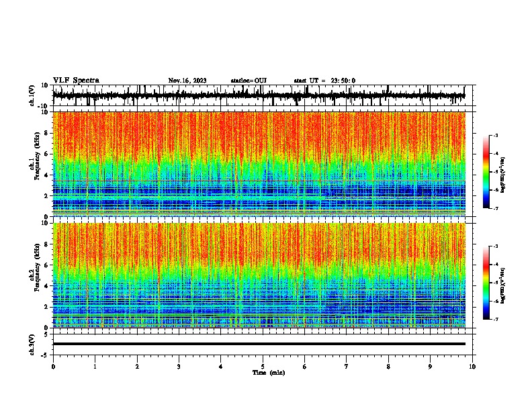Click the "6" kHz tick of ch.2 spectrogram
Viewport: 532px width, 411px height.
(46, 265)
